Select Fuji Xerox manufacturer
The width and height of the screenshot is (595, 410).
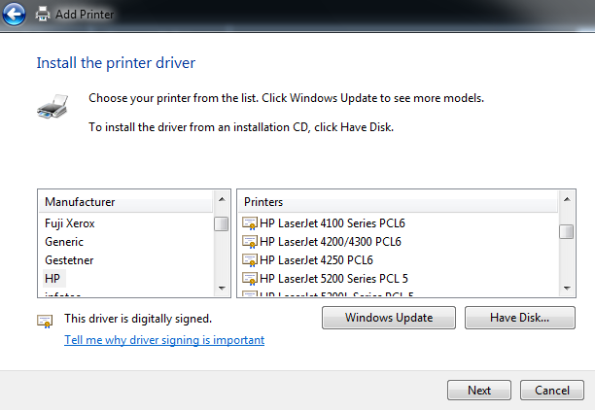(x=70, y=223)
